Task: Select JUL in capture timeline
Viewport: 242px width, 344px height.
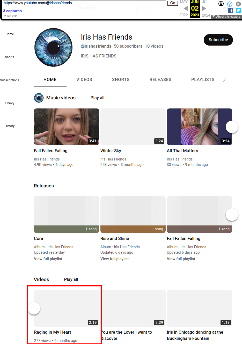Action: pyautogui.click(x=205, y=2)
